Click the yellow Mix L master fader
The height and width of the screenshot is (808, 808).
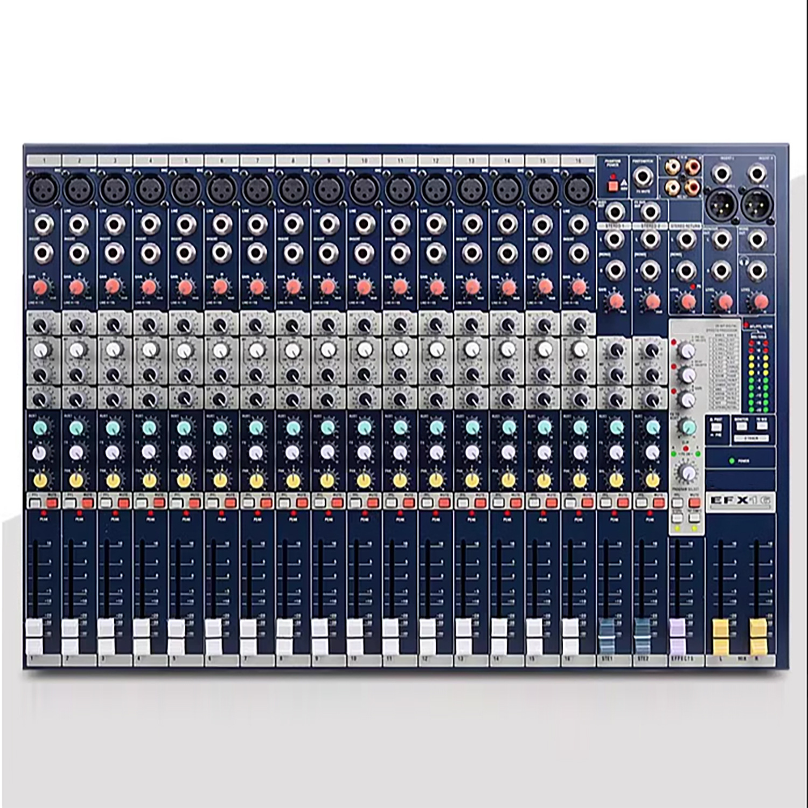point(720,636)
